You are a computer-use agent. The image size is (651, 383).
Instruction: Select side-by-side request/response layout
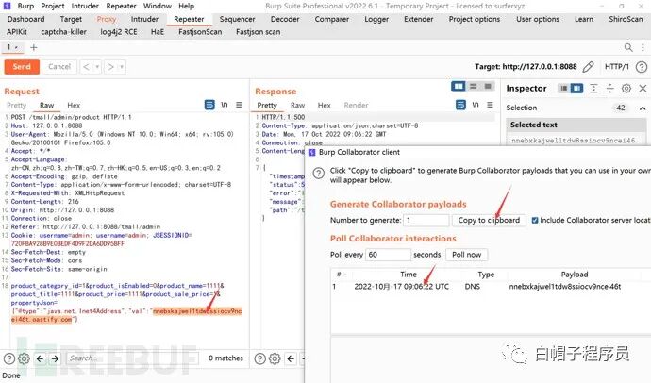pyautogui.click(x=459, y=86)
